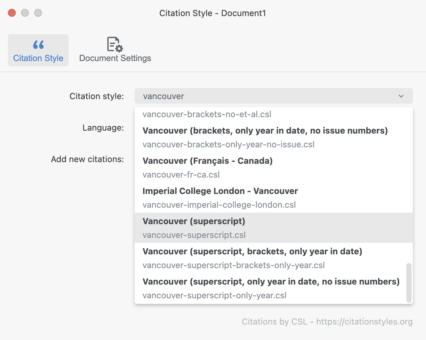This screenshot has width=426, height=340.
Task: Click the vancouver-superscript-only-year.csl filename
Action: [215, 295]
